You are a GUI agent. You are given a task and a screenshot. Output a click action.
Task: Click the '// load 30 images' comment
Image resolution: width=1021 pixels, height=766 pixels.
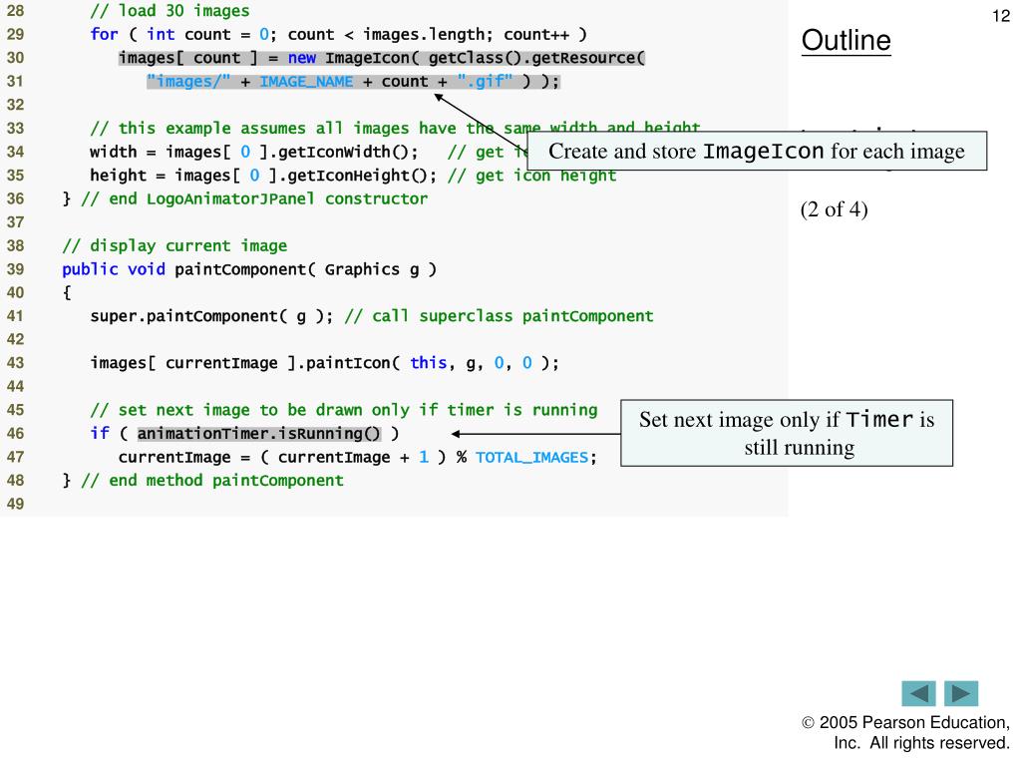pyautogui.click(x=170, y=11)
